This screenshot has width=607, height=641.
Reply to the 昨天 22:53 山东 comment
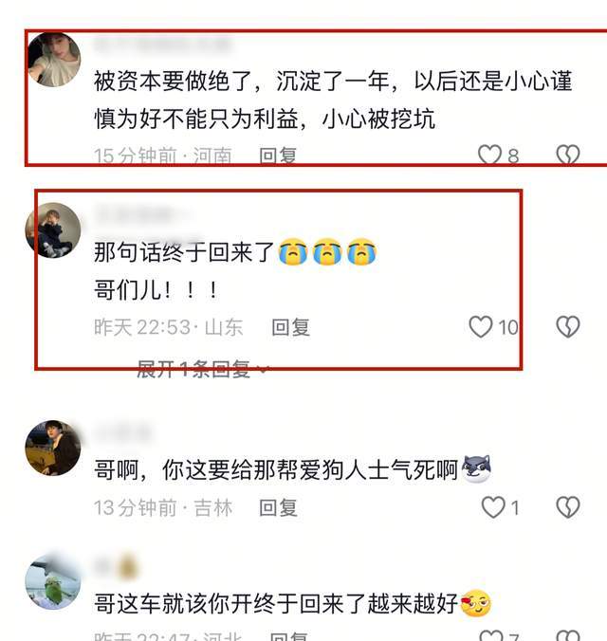pyautogui.click(x=290, y=327)
